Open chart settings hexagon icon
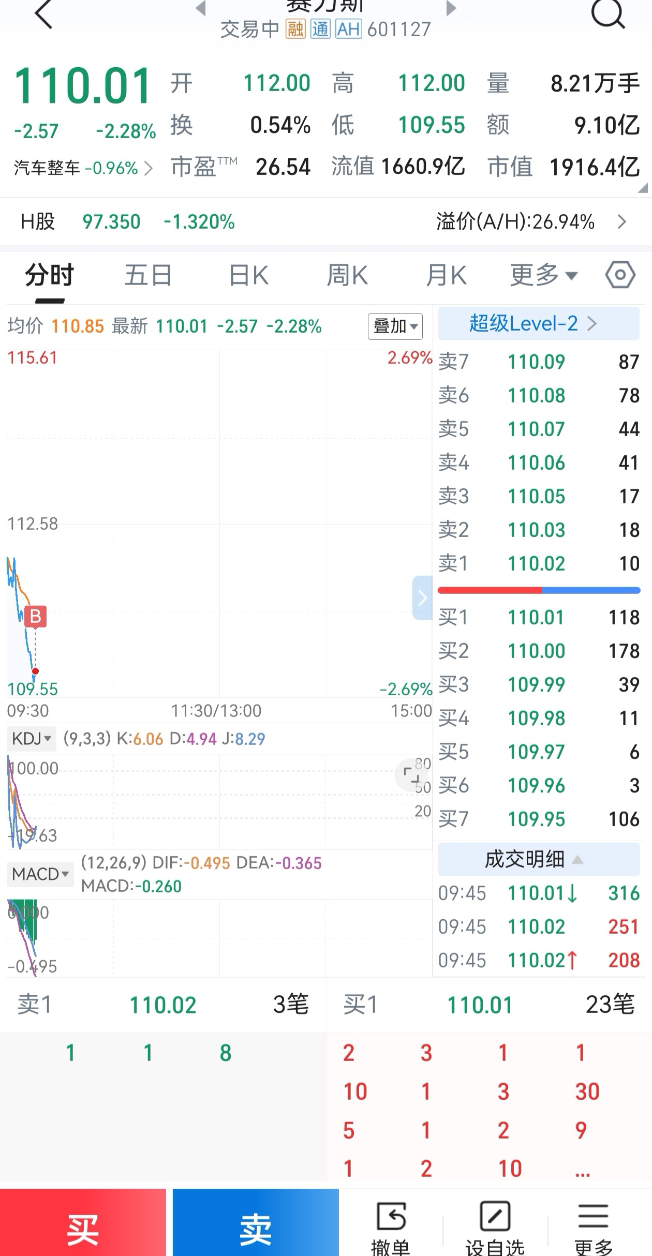 tap(620, 275)
